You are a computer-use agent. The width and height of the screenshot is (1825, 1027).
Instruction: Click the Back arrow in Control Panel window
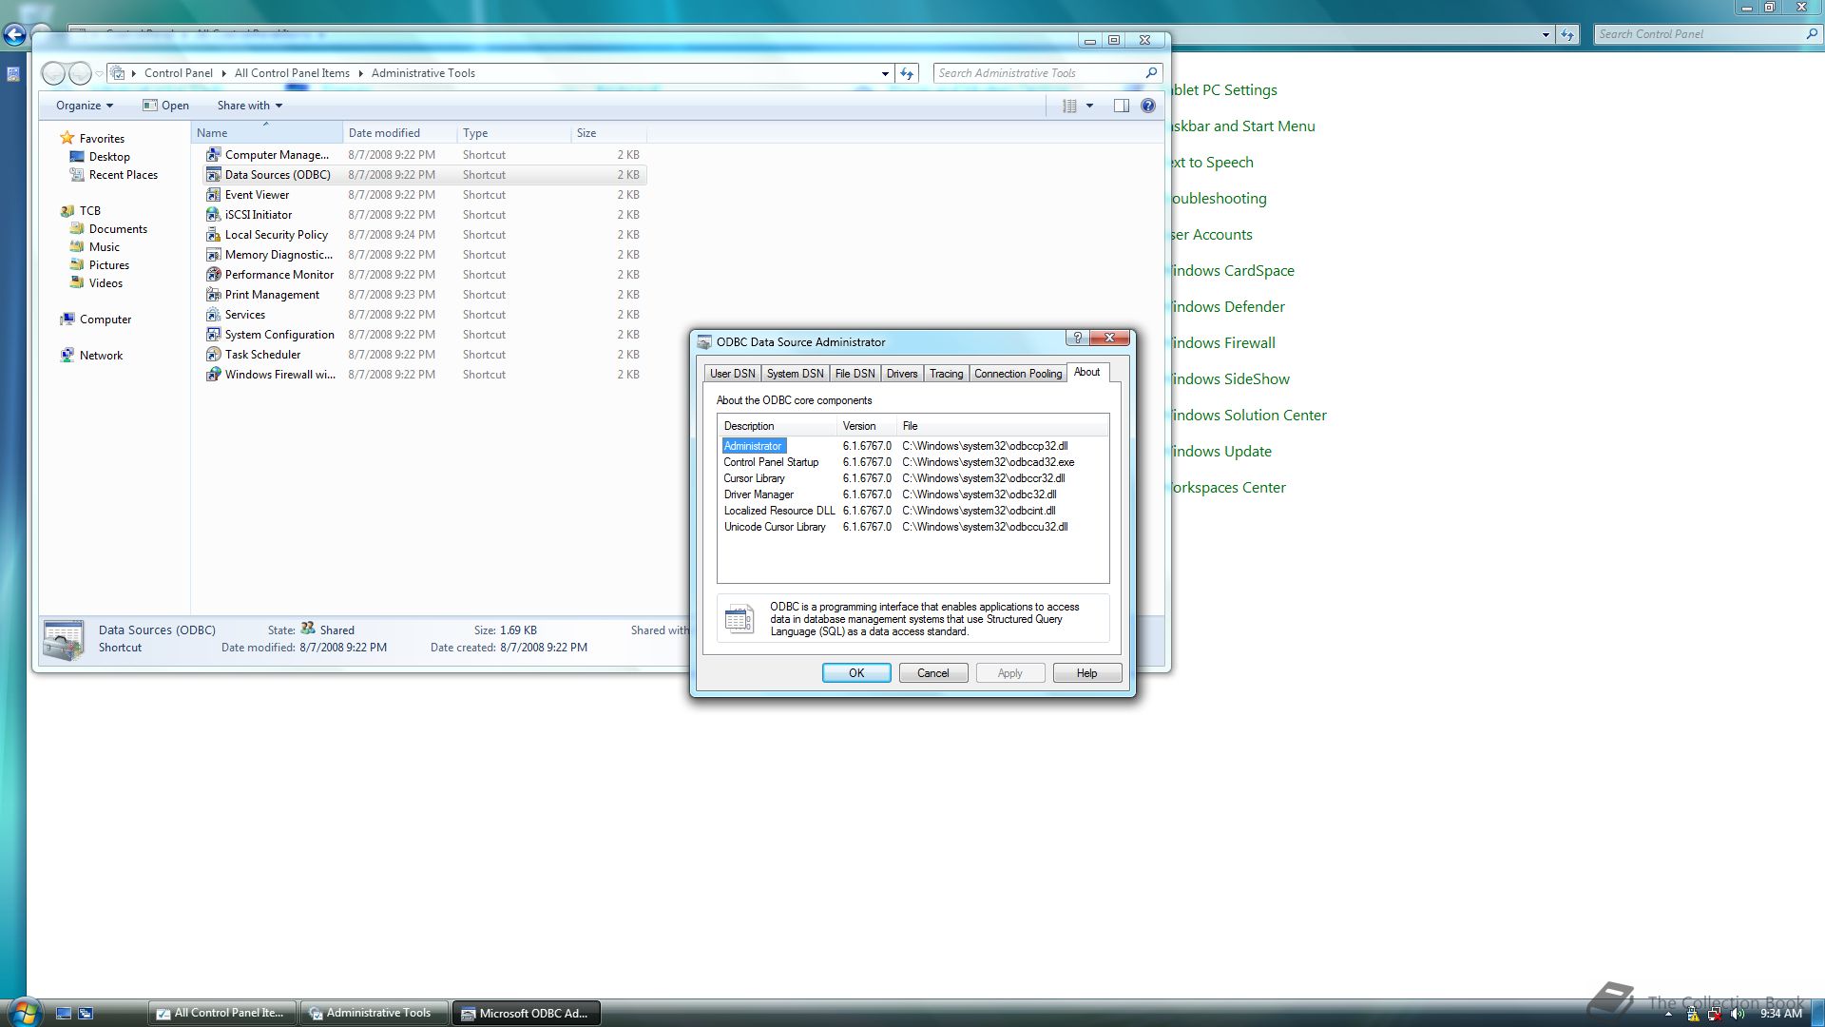[14, 35]
